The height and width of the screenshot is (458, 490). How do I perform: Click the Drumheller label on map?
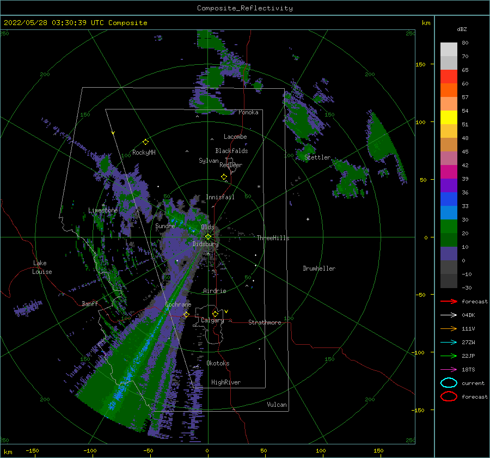[319, 268]
